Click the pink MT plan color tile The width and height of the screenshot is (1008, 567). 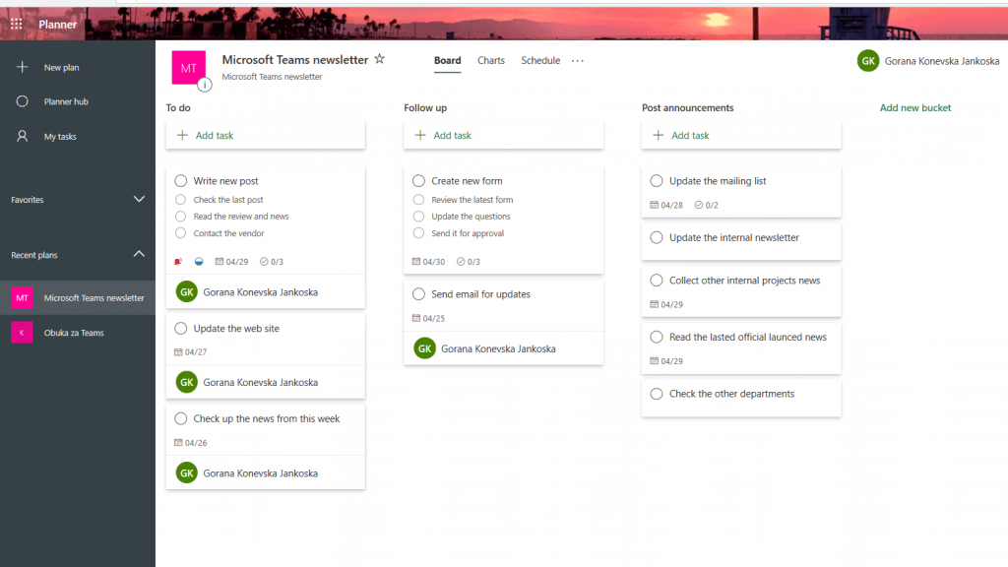coord(188,67)
